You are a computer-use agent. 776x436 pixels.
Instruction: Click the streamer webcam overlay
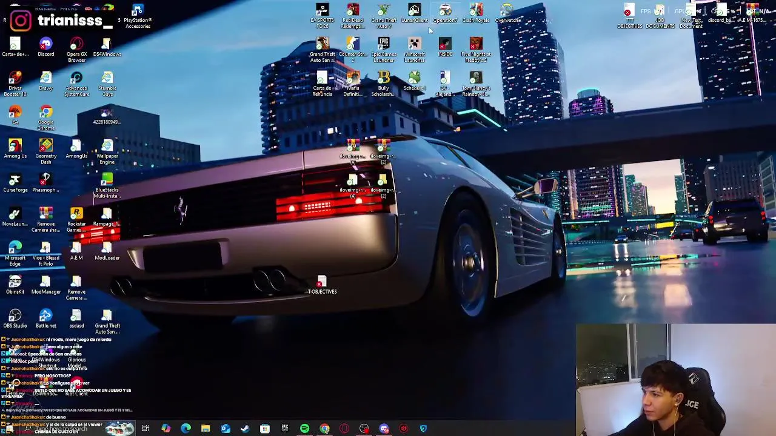point(675,380)
